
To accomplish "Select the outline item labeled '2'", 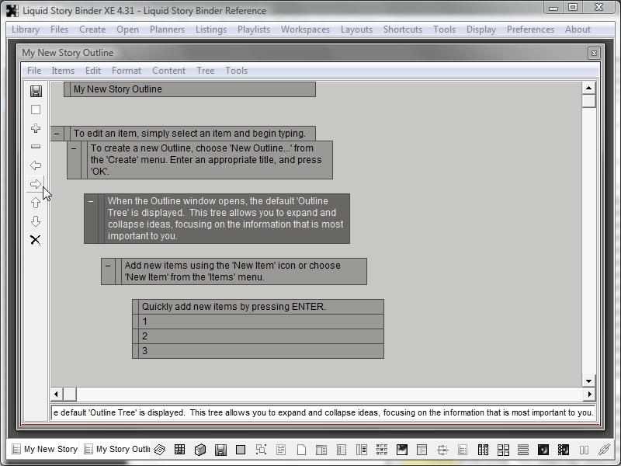I will pos(258,336).
